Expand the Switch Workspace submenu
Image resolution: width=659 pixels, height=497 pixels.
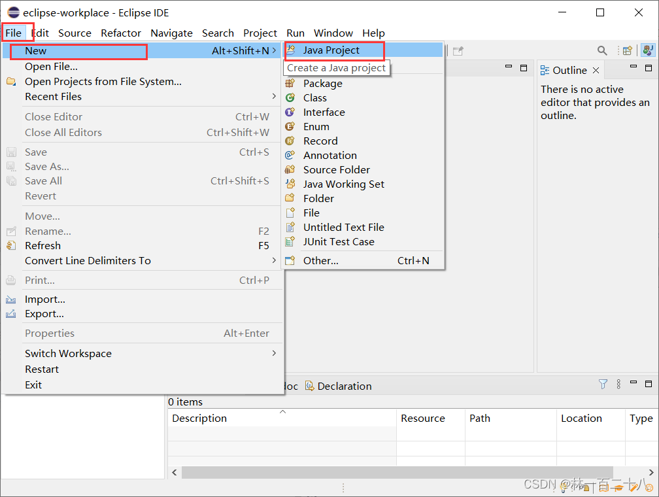pyautogui.click(x=143, y=353)
